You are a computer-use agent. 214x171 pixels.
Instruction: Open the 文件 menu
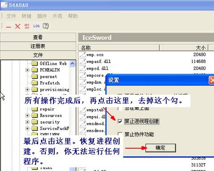click(x=11, y=16)
